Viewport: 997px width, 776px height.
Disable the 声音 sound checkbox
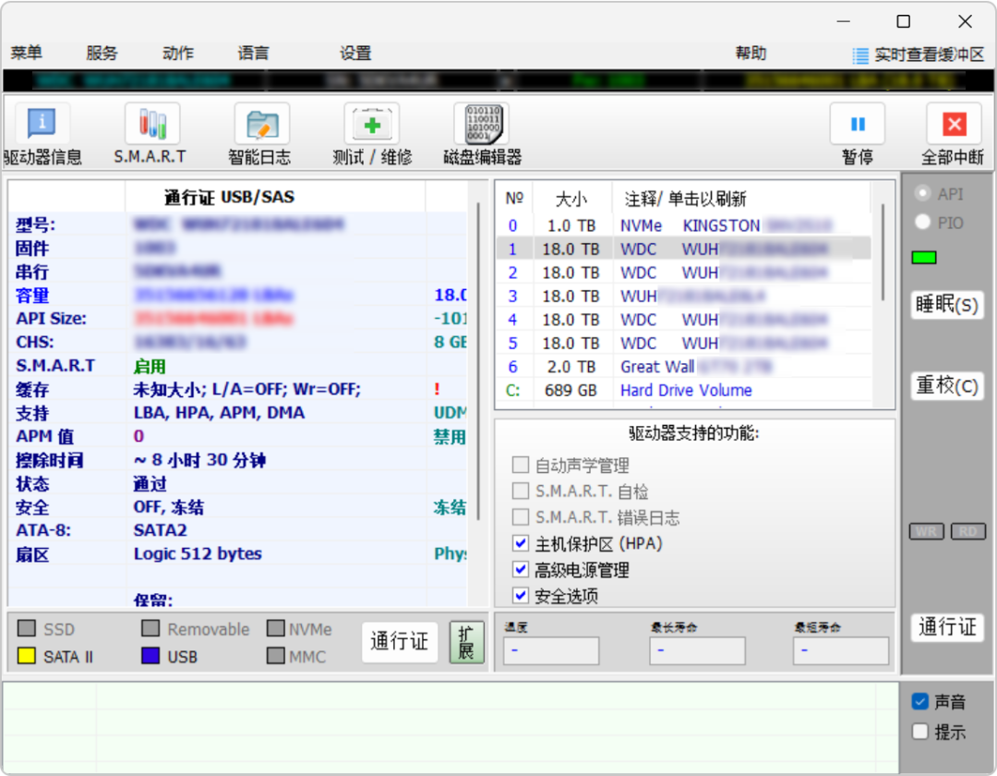click(x=920, y=701)
